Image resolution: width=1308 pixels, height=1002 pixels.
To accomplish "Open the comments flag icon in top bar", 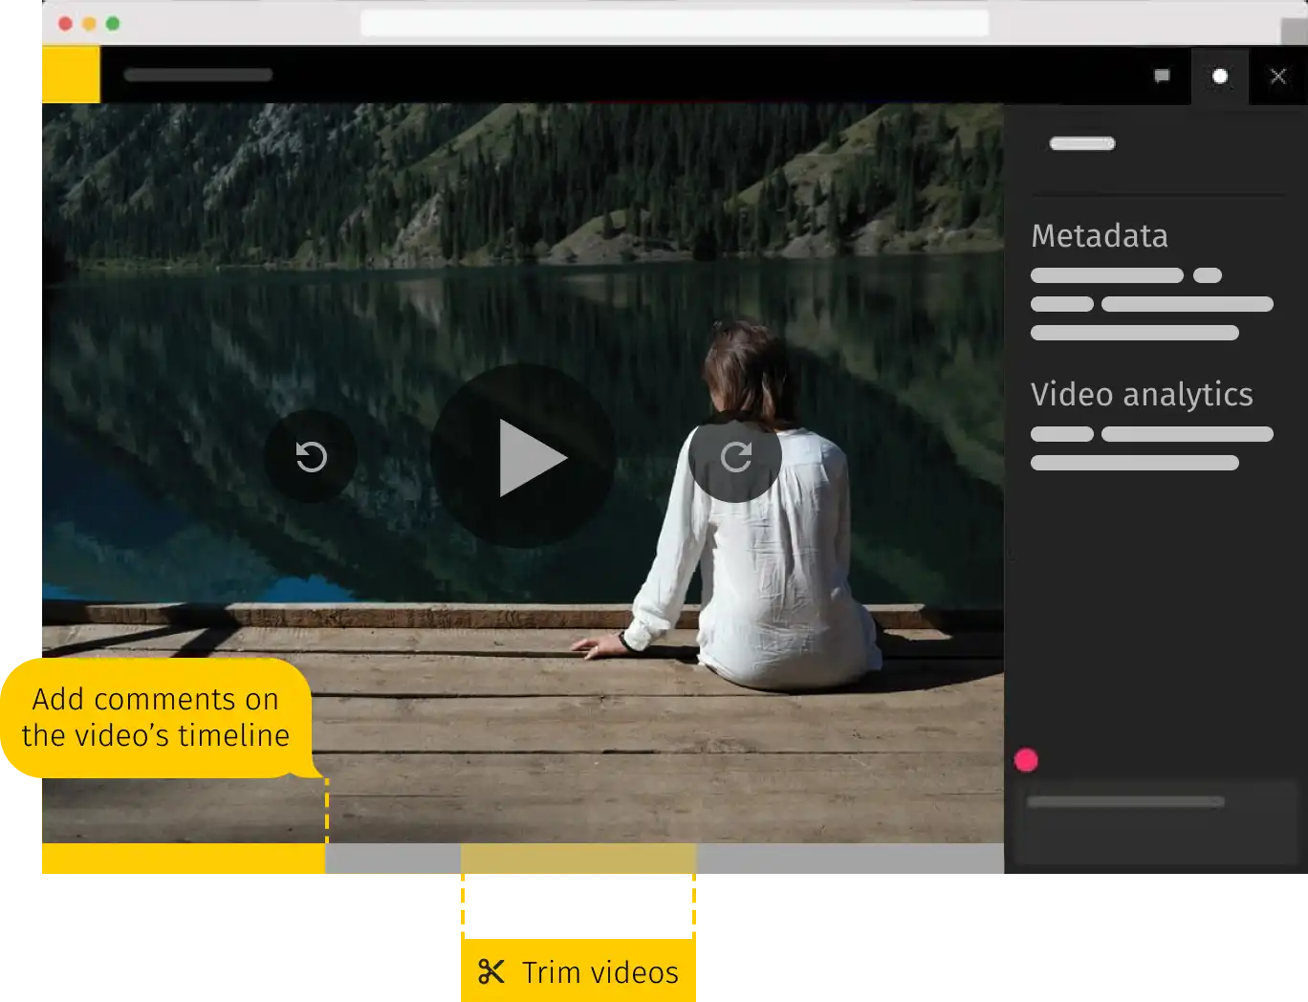I will (x=1162, y=76).
